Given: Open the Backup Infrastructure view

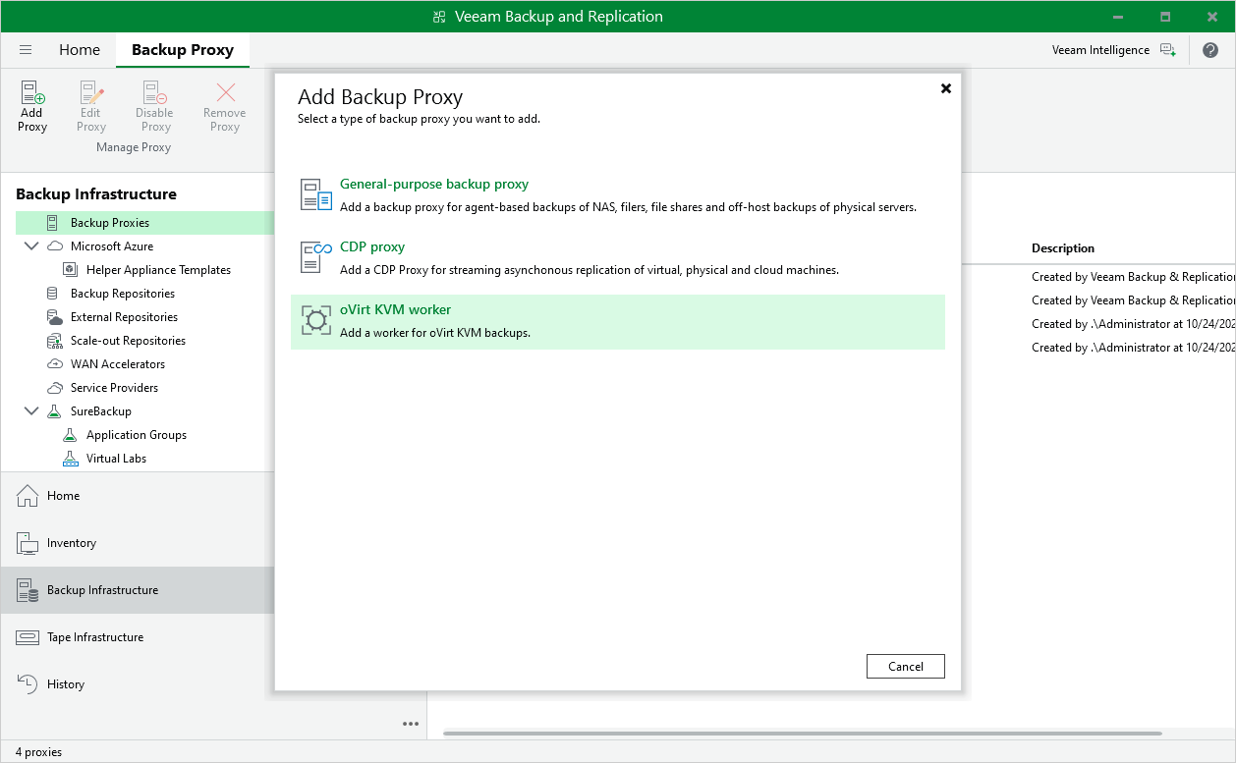Looking at the screenshot, I should pyautogui.click(x=138, y=590).
